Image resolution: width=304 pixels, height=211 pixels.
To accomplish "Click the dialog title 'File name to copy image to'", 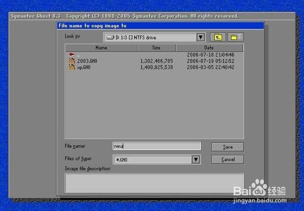I will pyautogui.click(x=93, y=26).
